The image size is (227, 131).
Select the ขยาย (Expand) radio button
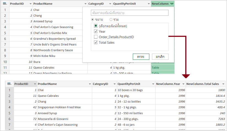(x=93, y=20)
